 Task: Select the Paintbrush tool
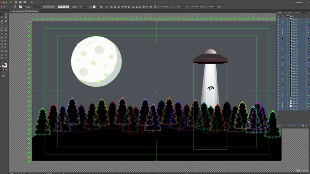coord(6,28)
